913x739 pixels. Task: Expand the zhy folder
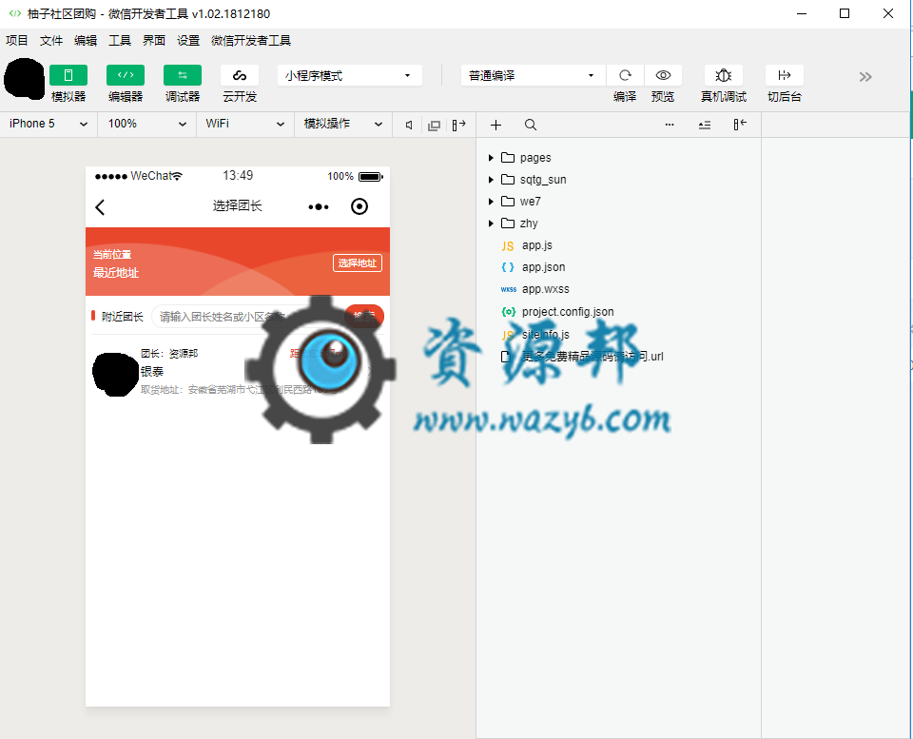(491, 224)
